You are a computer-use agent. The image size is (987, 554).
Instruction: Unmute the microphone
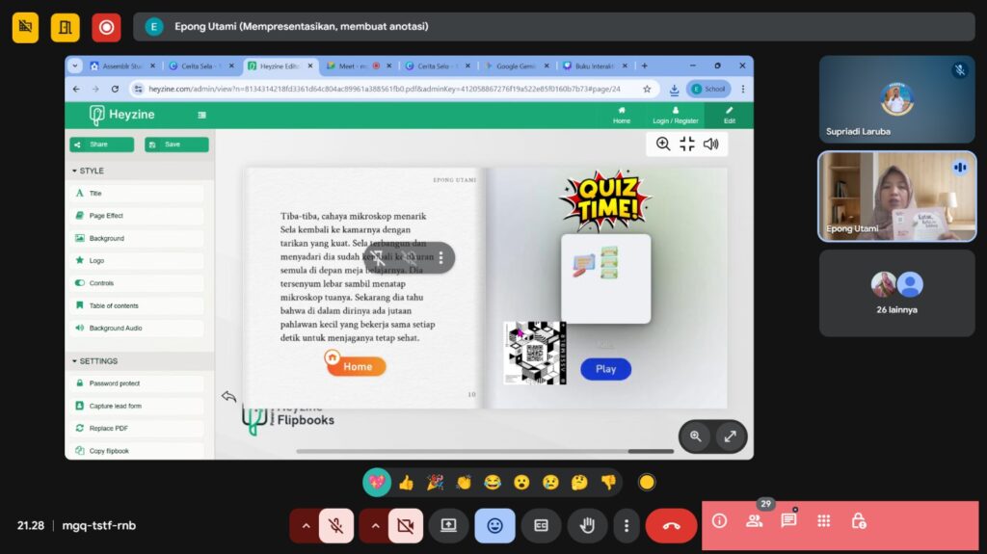coord(336,526)
